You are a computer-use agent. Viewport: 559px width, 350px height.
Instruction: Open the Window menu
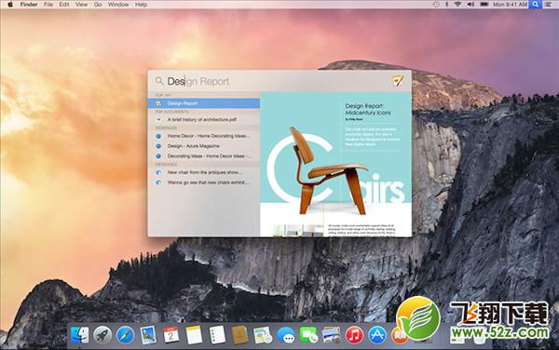pyautogui.click(x=118, y=5)
